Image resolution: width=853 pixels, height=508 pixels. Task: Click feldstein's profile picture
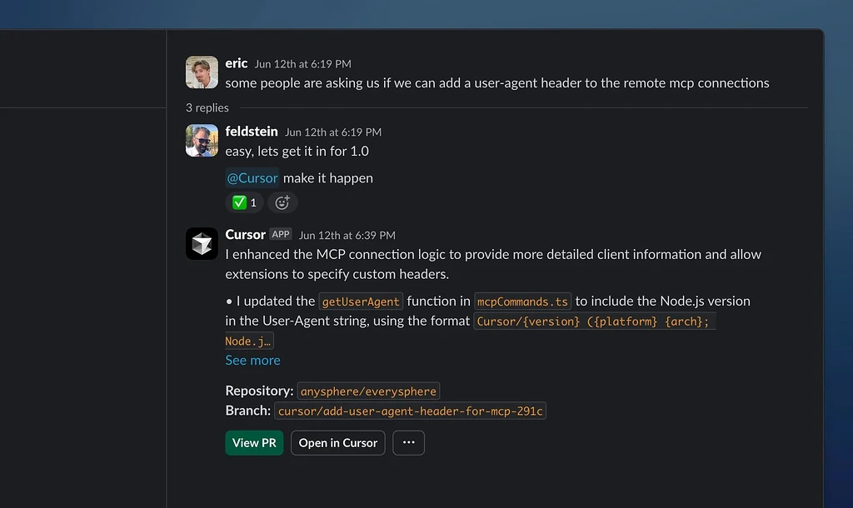click(x=202, y=140)
